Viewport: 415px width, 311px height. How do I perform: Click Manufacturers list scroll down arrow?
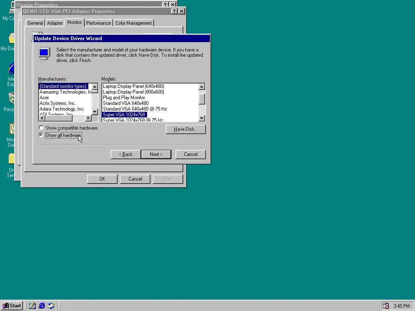(95, 112)
